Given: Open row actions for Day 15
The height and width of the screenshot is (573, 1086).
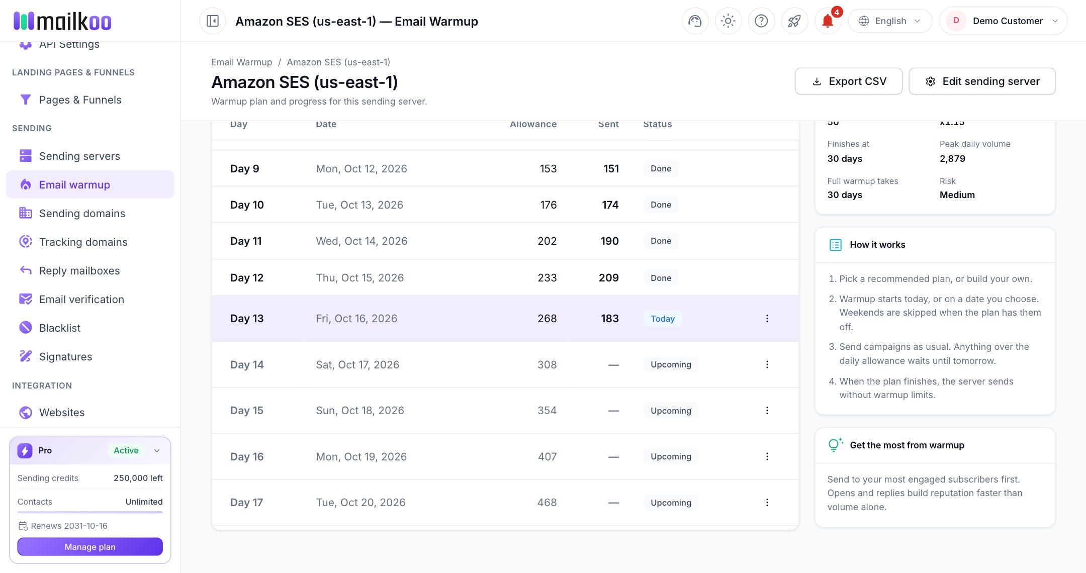Looking at the screenshot, I should pos(767,410).
